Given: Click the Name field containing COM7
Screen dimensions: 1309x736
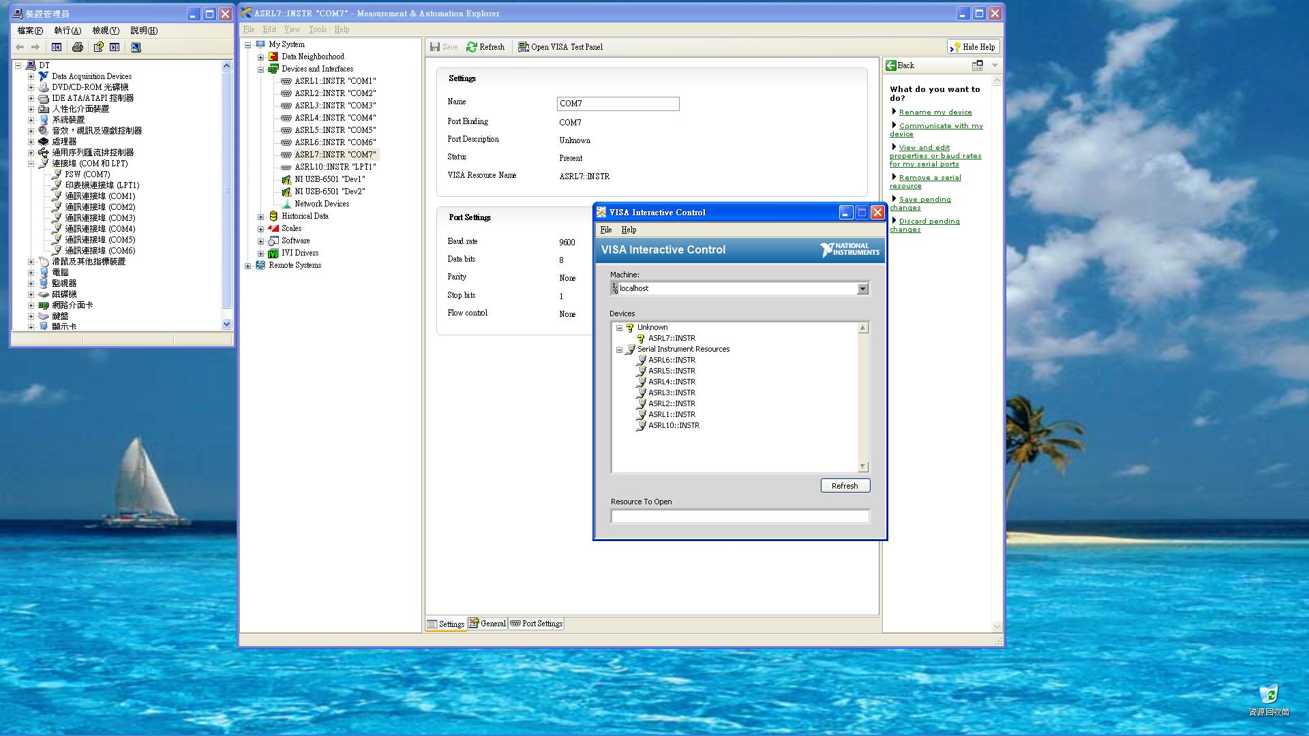Looking at the screenshot, I should [618, 104].
